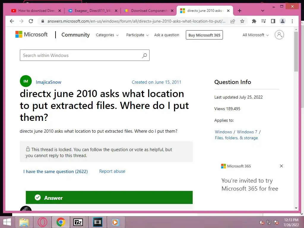
Task: Close the Microsoft 365 ad with the X
Action: [x=281, y=166]
